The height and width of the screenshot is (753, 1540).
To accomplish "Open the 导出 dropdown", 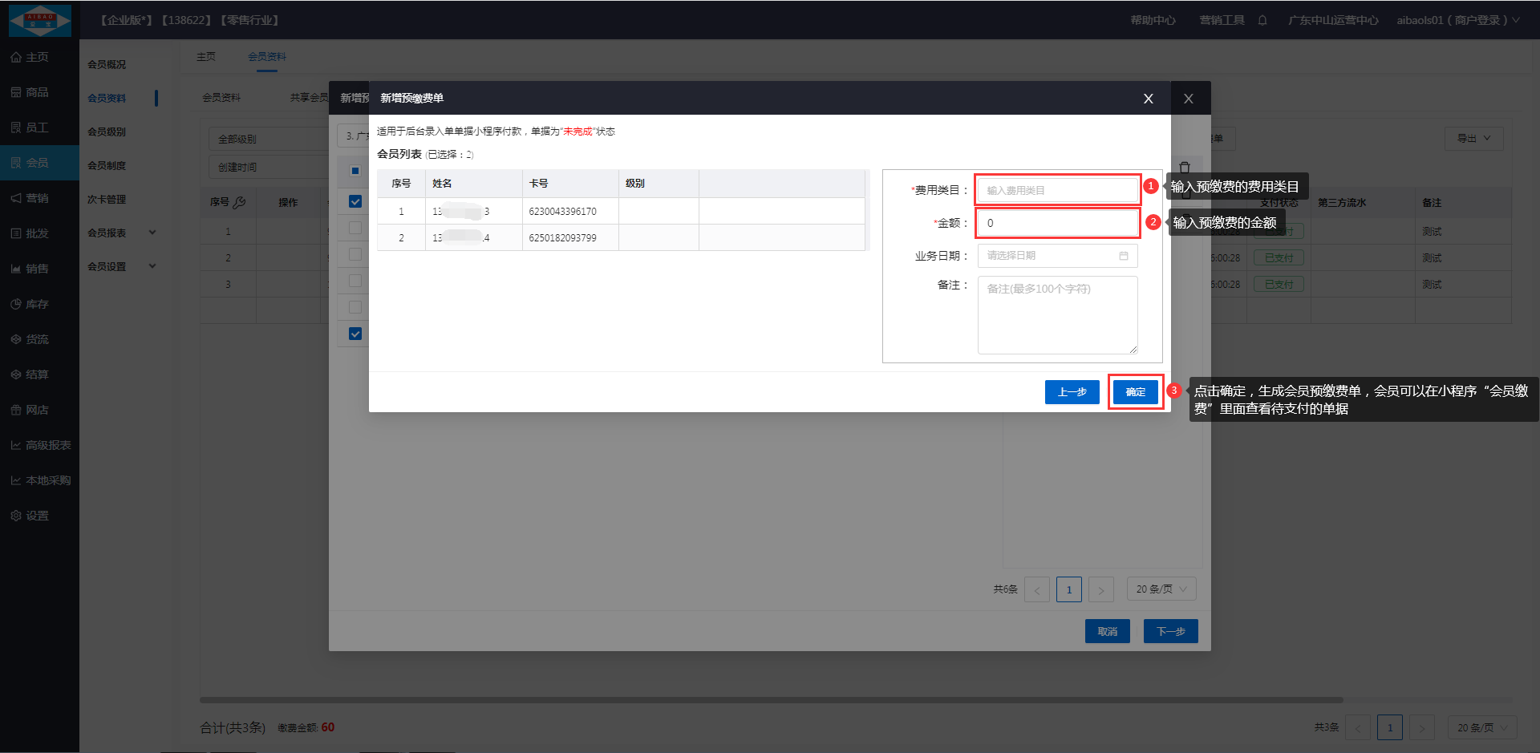I will [x=1473, y=139].
